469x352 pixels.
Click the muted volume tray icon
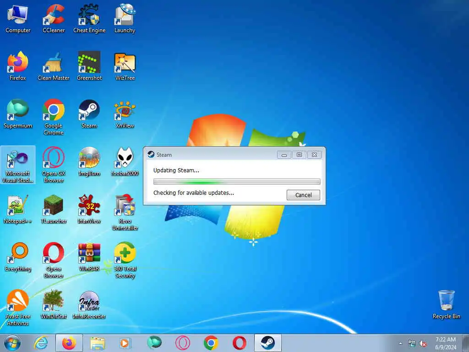(423, 344)
